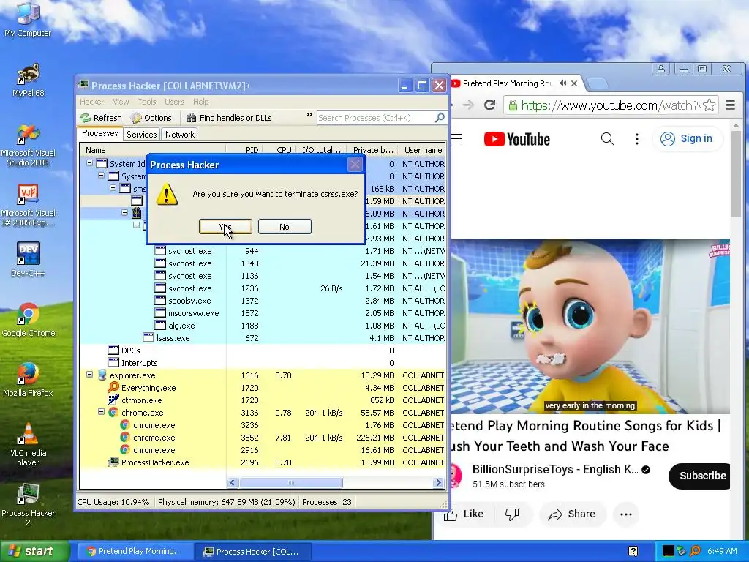Confirm termination with Yes button
Image resolution: width=749 pixels, height=562 pixels.
coord(225,227)
